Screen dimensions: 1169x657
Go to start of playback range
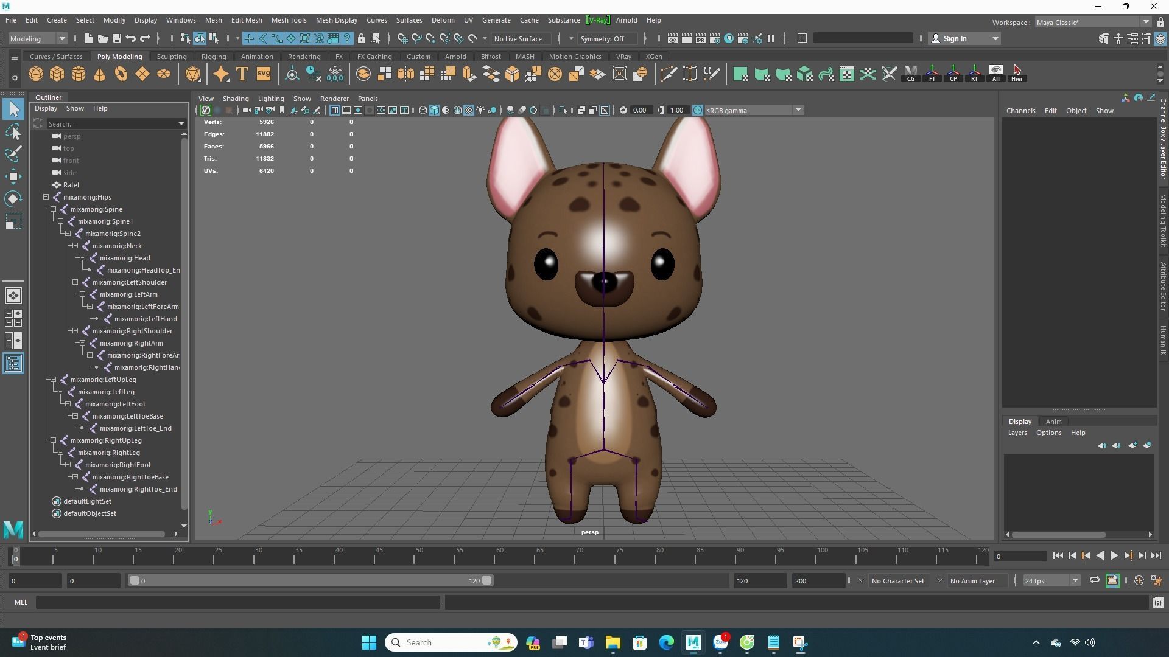pos(1058,555)
